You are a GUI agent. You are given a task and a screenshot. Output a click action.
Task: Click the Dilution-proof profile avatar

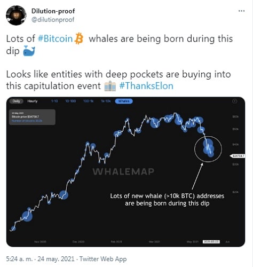[x=16, y=15]
